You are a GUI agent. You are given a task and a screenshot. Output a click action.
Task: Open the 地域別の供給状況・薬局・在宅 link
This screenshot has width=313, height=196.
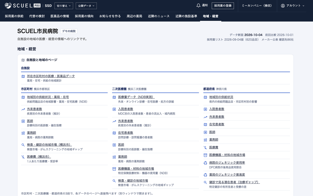point(48,97)
